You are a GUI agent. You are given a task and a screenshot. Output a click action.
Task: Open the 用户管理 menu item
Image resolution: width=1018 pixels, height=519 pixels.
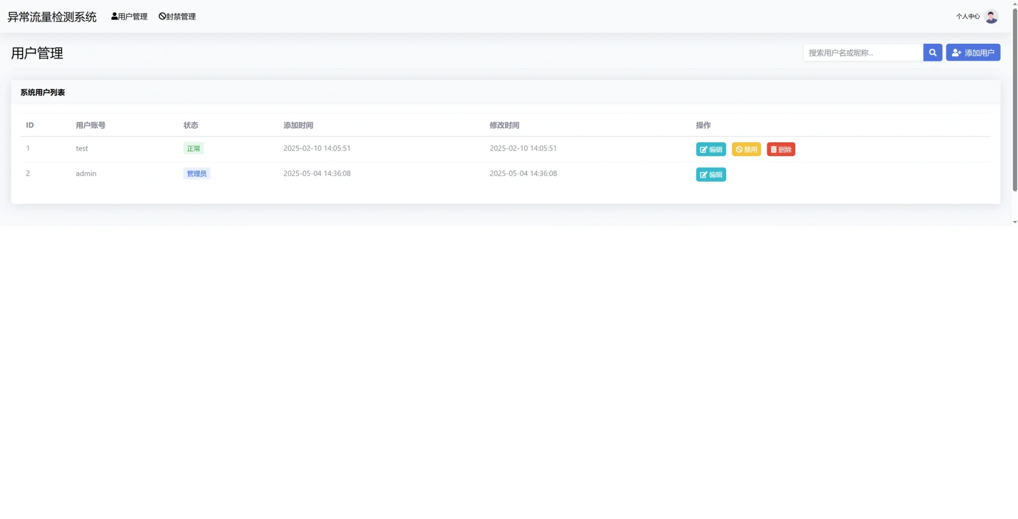[129, 16]
